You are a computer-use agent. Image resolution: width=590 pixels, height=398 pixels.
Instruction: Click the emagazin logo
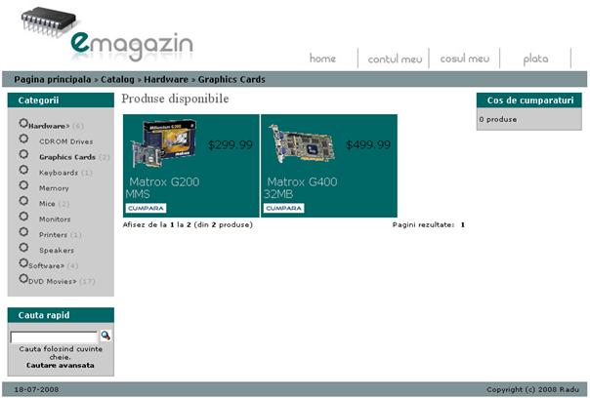pyautogui.click(x=106, y=34)
